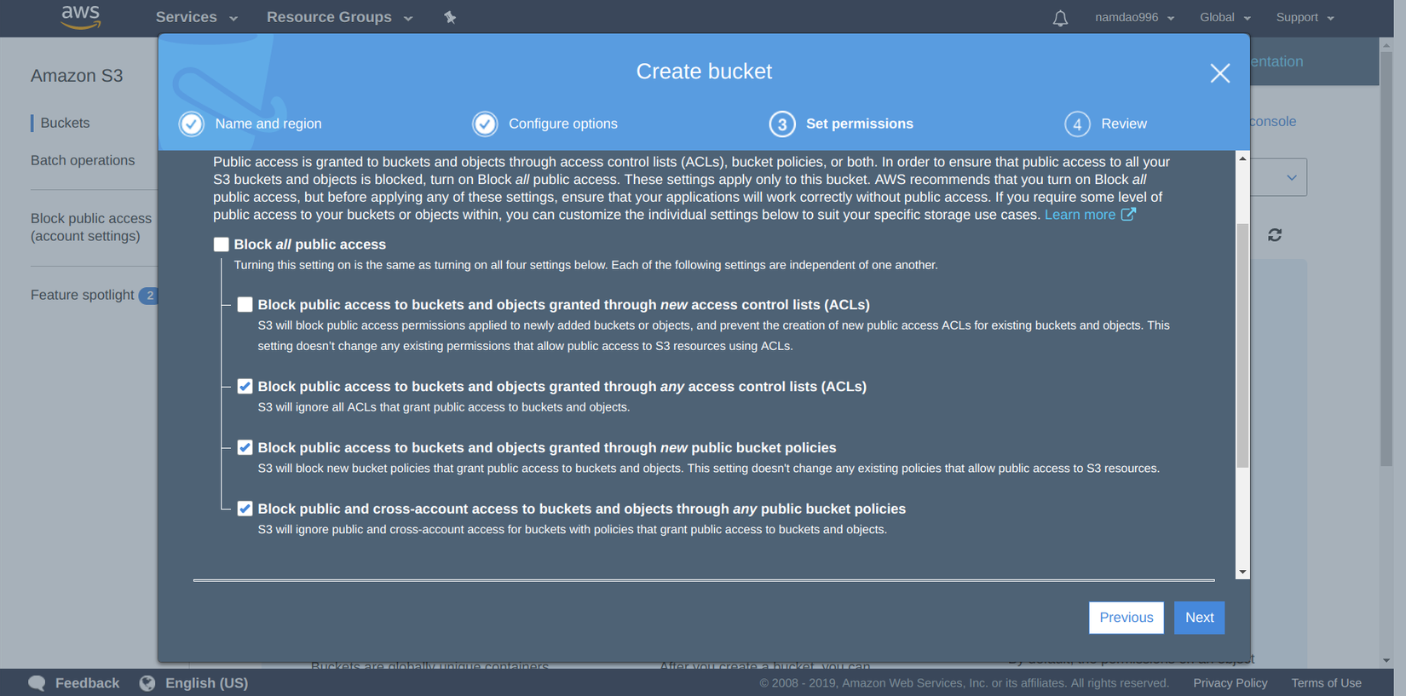Click the AWS logo home icon
The image size is (1406, 696).
click(81, 16)
